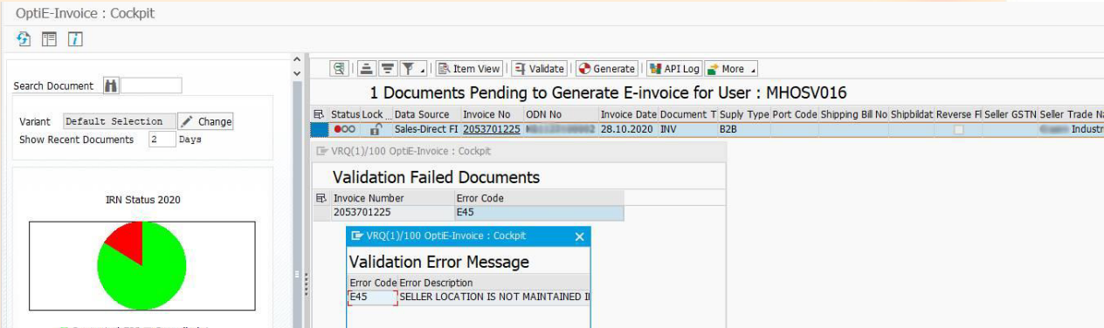The height and width of the screenshot is (328, 1104).
Task: Click the binoculars Search Document icon
Action: point(110,85)
